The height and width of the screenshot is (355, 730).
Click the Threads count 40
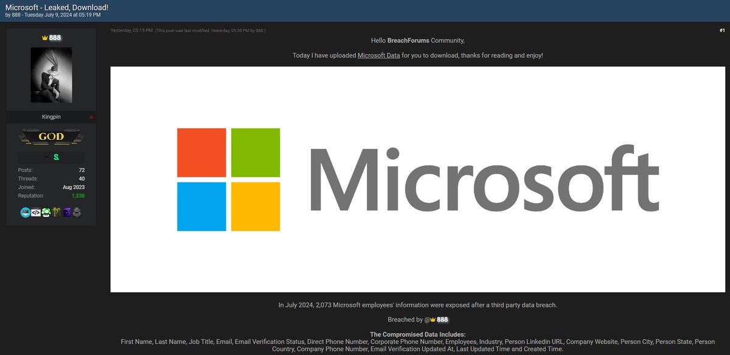coord(82,179)
